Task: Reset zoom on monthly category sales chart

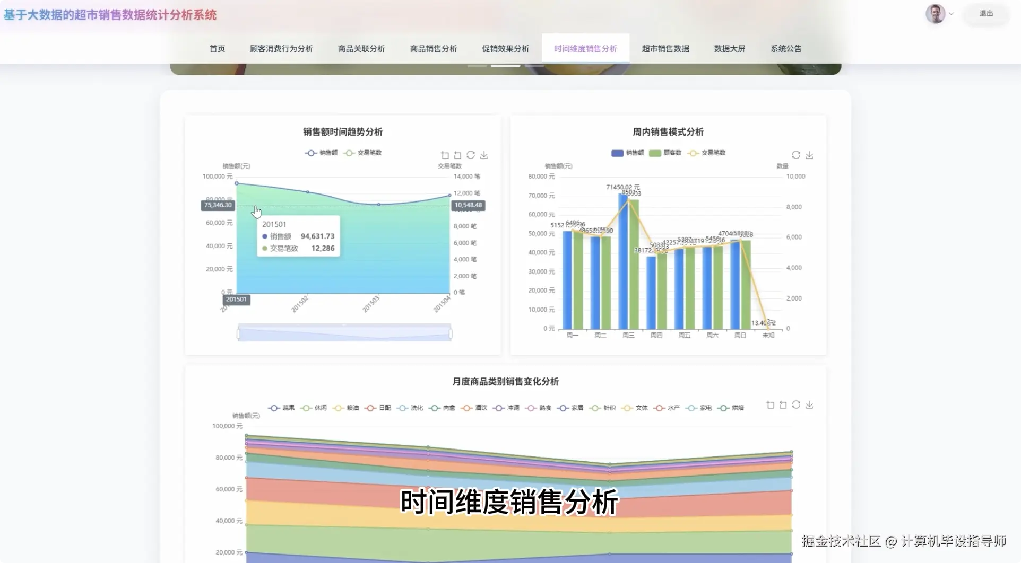Action: pyautogui.click(x=783, y=404)
